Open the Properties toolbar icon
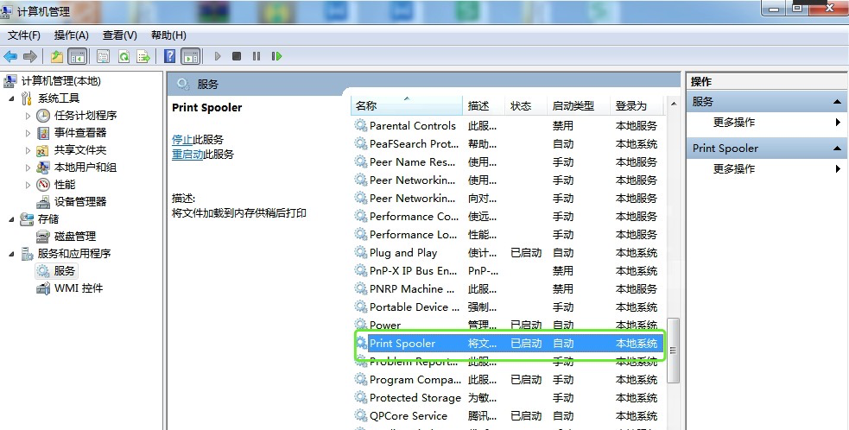The width and height of the screenshot is (849, 430). pos(104,56)
